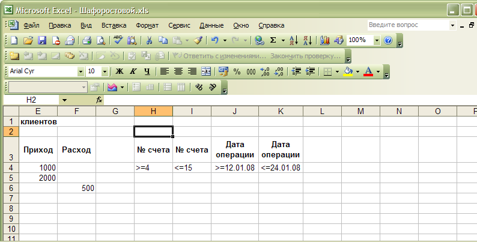The height and width of the screenshot is (242, 477).
Task: Open the Справка menu
Action: pyautogui.click(x=272, y=26)
